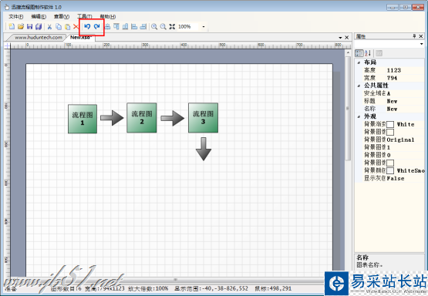This screenshot has height=296, width=428.
Task: Click the Open folder toolbar icon
Action: coord(21,26)
